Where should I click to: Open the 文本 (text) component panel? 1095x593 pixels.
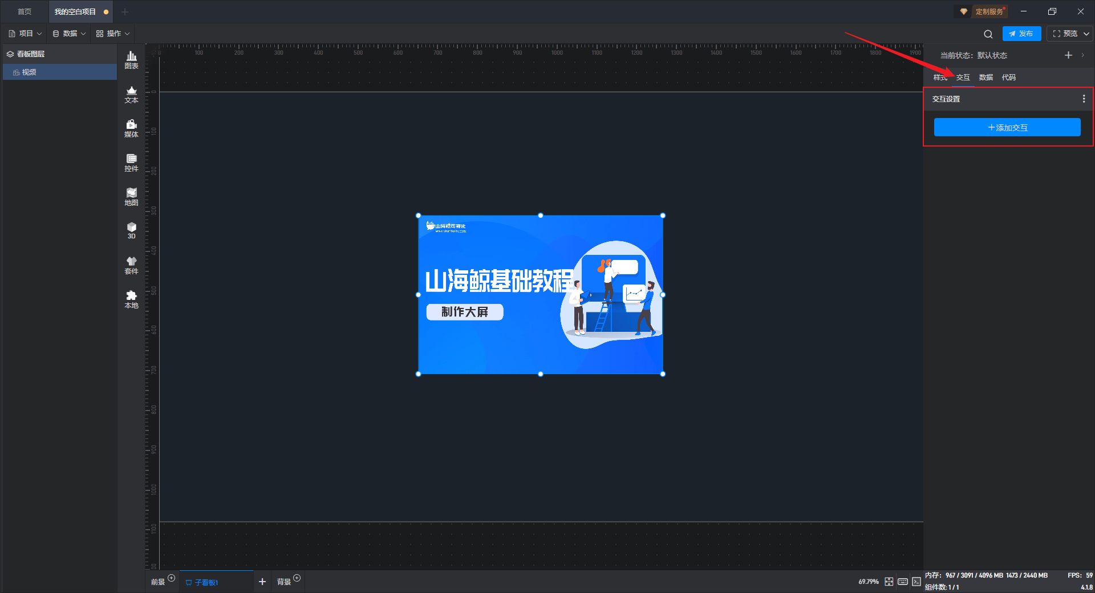point(131,94)
